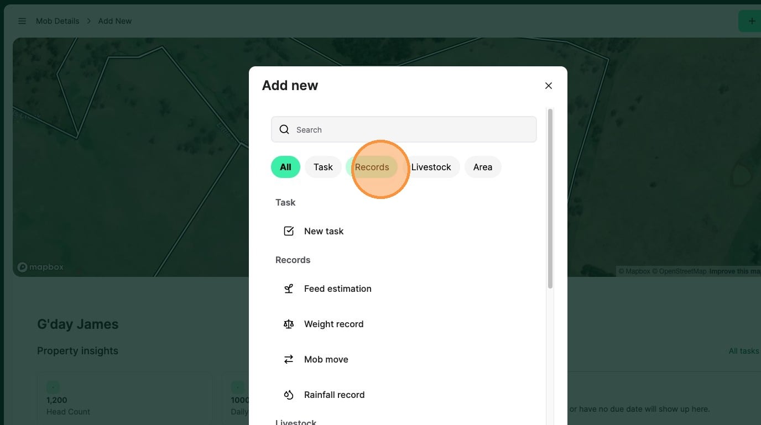
Task: Click the Add New breadcrumb
Action: [115, 21]
